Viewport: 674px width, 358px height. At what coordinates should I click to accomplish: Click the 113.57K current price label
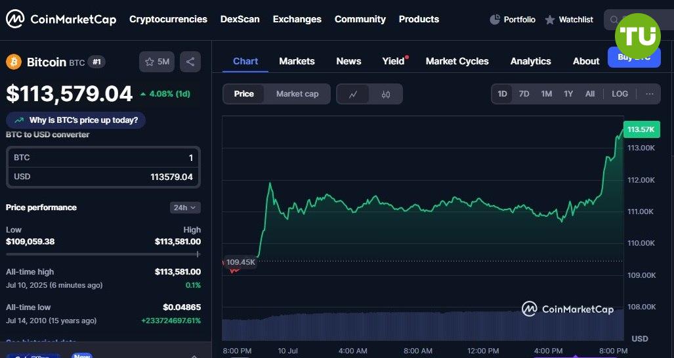pos(641,129)
